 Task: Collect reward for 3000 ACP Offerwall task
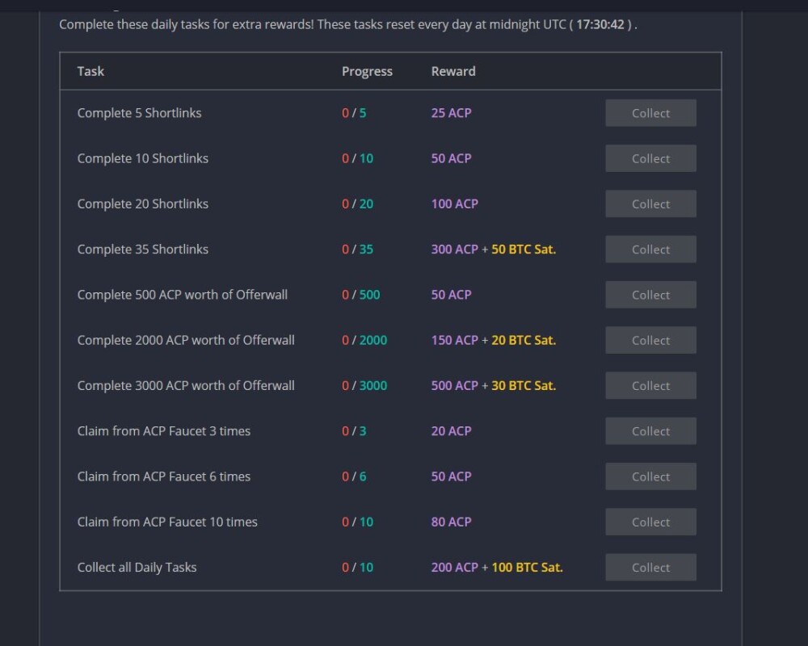coord(650,385)
